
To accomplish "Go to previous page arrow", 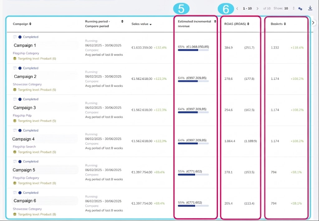I will coord(237,8).
